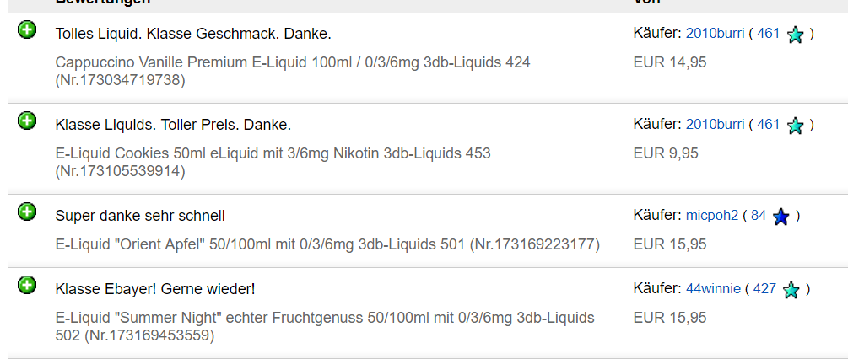Click turquoise star beside 44winnie score

(791, 289)
